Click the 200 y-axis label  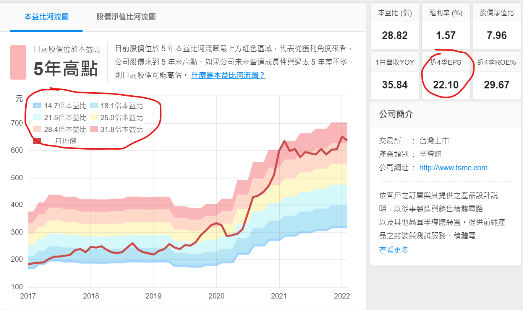coord(17,259)
